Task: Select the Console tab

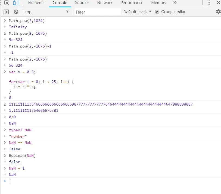Action: (60, 3)
